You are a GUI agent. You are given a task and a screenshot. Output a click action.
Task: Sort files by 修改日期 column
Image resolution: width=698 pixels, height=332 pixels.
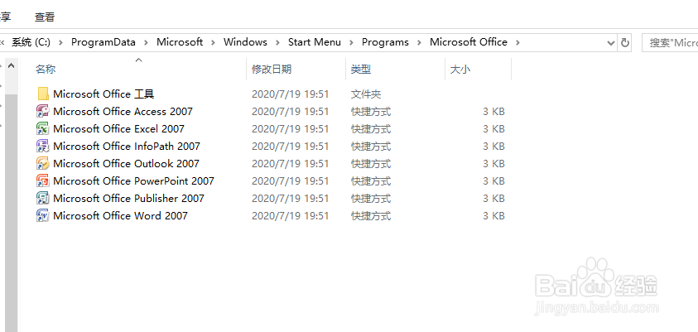tap(272, 70)
